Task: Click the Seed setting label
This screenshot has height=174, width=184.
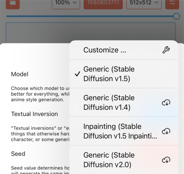Action: (x=18, y=154)
